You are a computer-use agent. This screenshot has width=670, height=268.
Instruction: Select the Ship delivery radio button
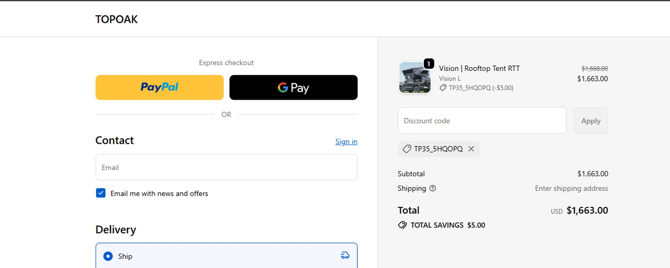108,256
